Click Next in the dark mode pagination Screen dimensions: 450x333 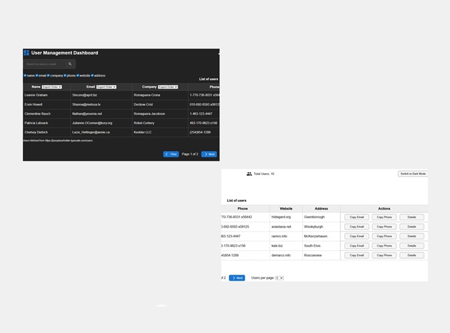(209, 154)
